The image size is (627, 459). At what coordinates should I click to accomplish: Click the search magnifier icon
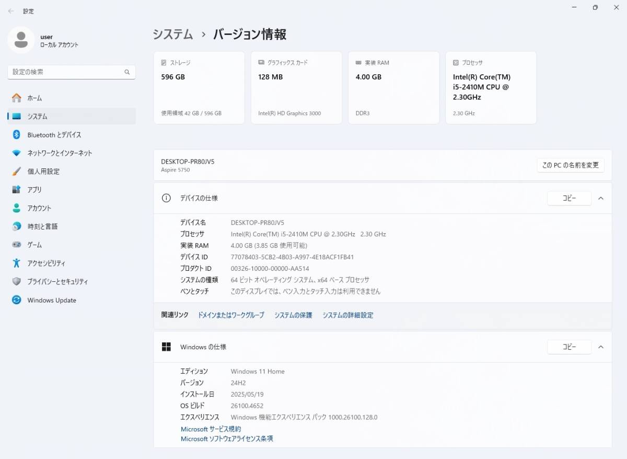pyautogui.click(x=127, y=72)
